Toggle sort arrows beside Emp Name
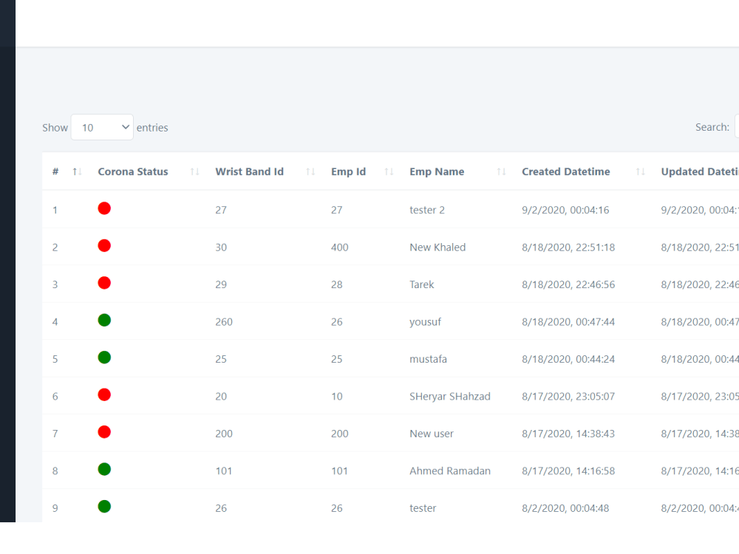This screenshot has height=554, width=739. coord(502,172)
